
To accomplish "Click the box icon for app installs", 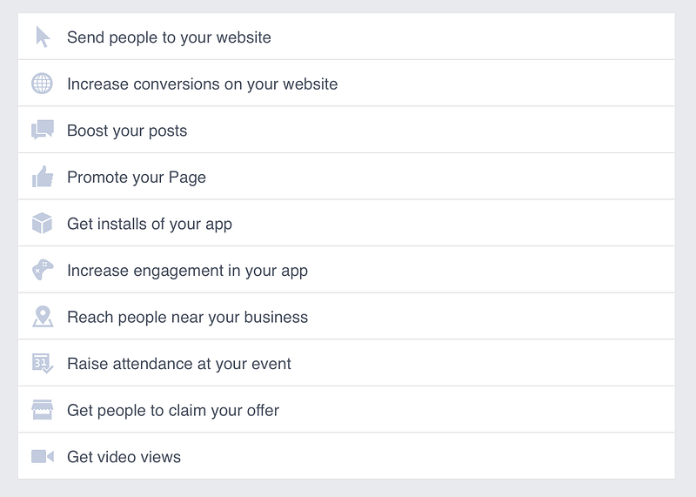I will pyautogui.click(x=42, y=223).
